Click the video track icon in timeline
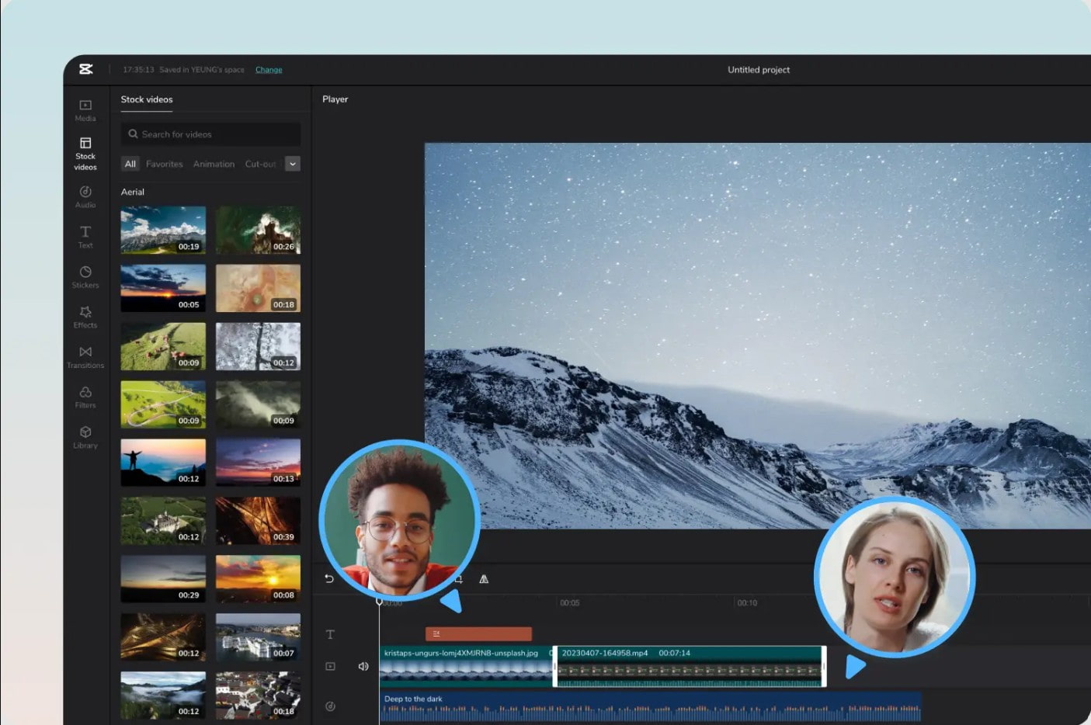 pos(330,666)
